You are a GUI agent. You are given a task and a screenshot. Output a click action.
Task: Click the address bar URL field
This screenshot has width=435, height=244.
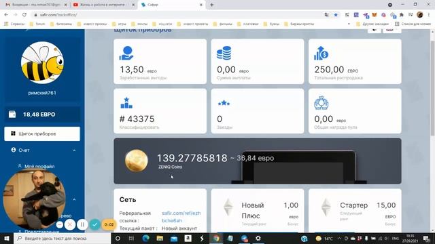coord(177,15)
